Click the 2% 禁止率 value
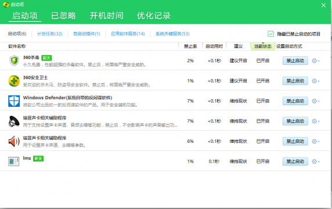The height and width of the screenshot is (209, 332). pos(190,61)
